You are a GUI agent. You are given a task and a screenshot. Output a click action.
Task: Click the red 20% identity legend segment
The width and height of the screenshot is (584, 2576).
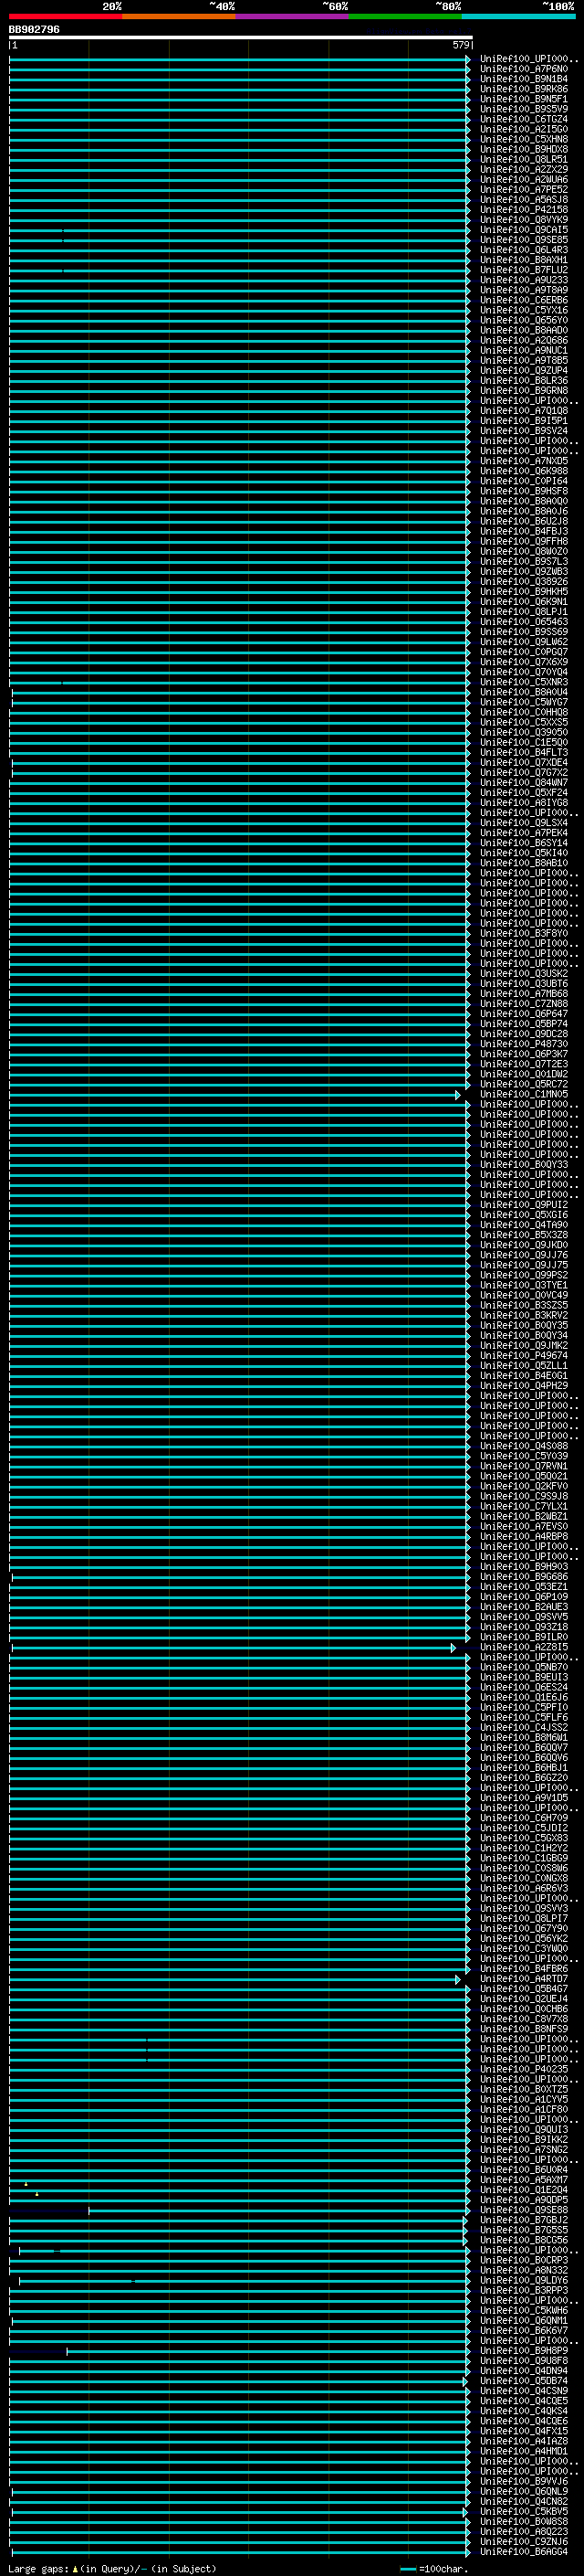65,16
